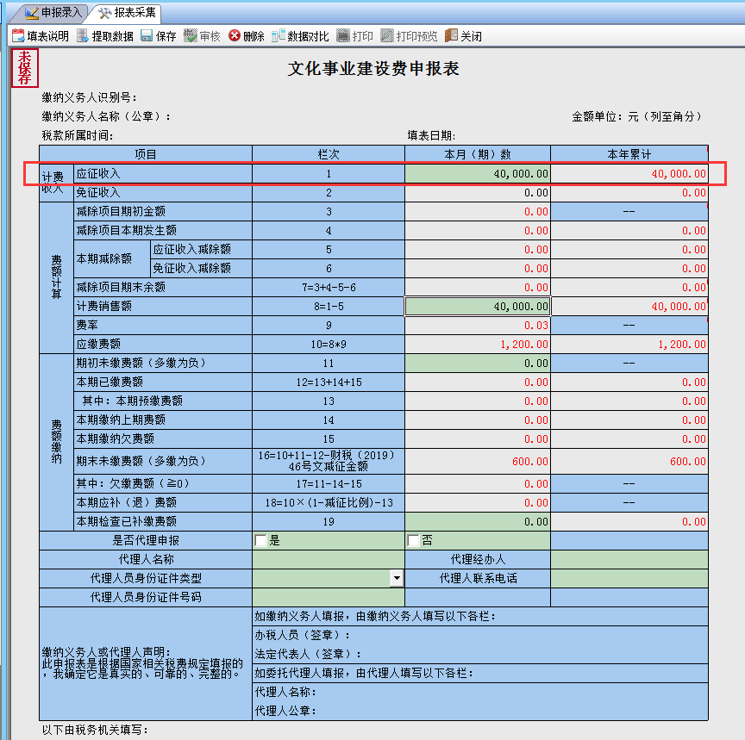745x740 pixels.
Task: Click the 减除项目本期发生额 row label
Action: click(127, 230)
